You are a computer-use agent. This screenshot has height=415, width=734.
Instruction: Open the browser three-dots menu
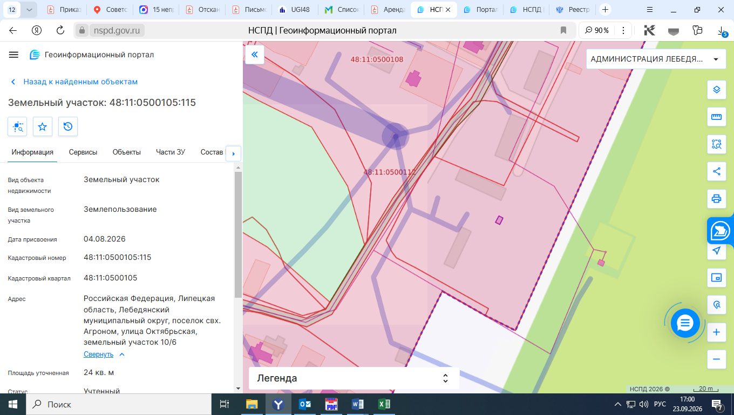[623, 30]
